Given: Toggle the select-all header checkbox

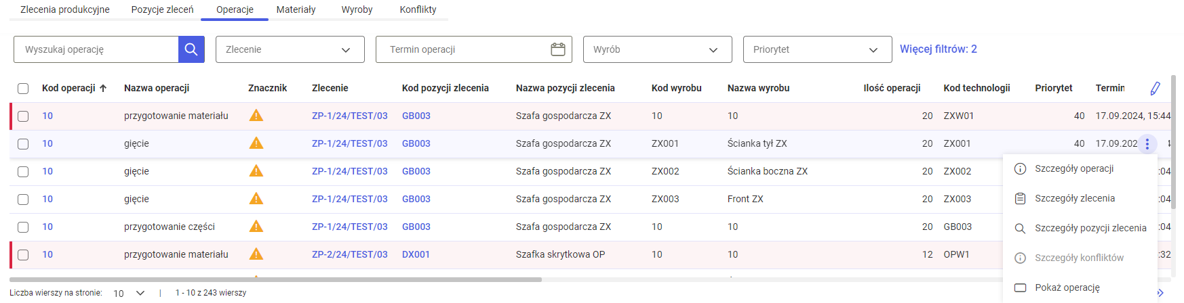Looking at the screenshot, I should (23, 89).
